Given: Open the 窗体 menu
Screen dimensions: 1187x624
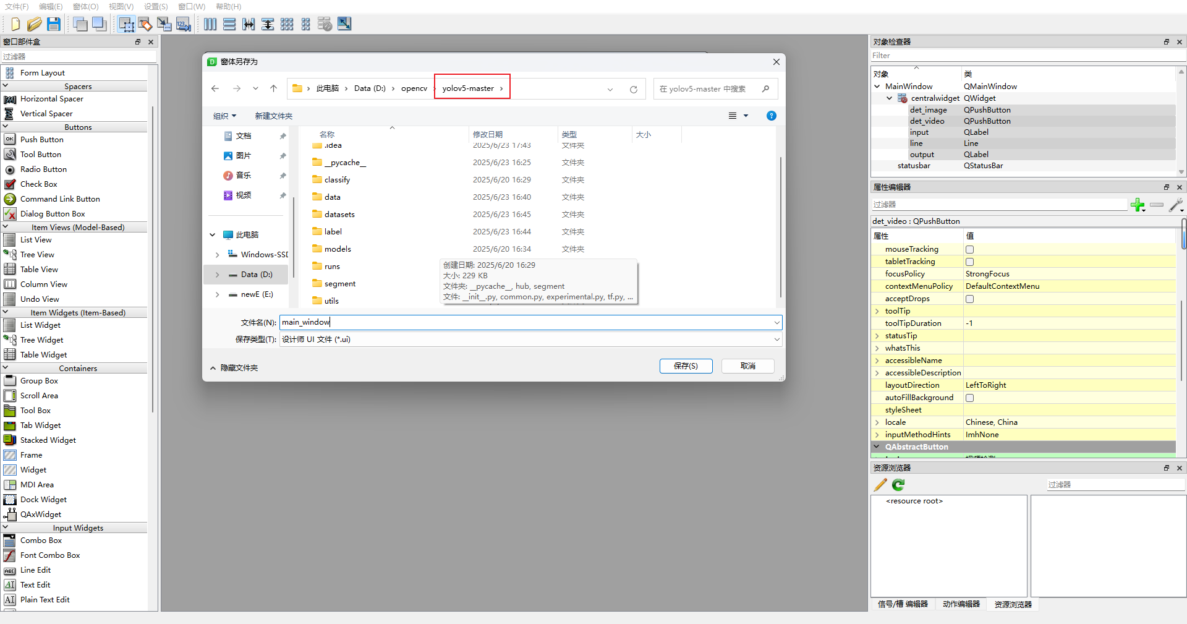Looking at the screenshot, I should [x=85, y=7].
